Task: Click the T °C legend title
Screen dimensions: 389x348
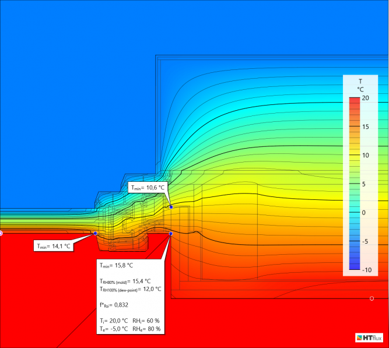Action: click(x=360, y=85)
